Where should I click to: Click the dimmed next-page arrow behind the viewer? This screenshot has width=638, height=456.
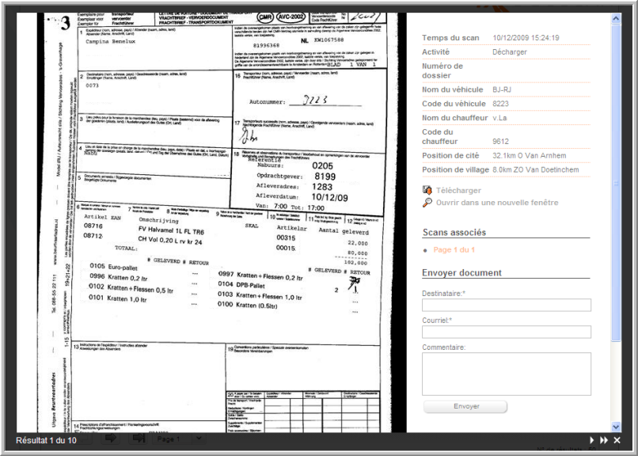point(110,438)
